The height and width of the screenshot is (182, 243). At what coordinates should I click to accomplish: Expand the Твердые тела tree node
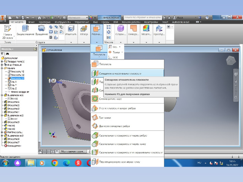click(x=2, y=61)
